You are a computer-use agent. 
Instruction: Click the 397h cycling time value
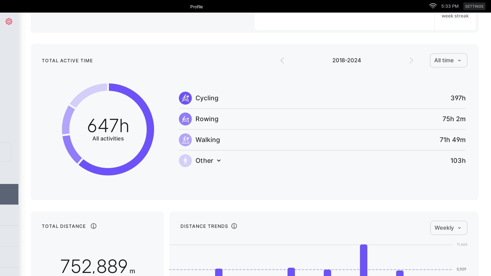click(x=458, y=98)
